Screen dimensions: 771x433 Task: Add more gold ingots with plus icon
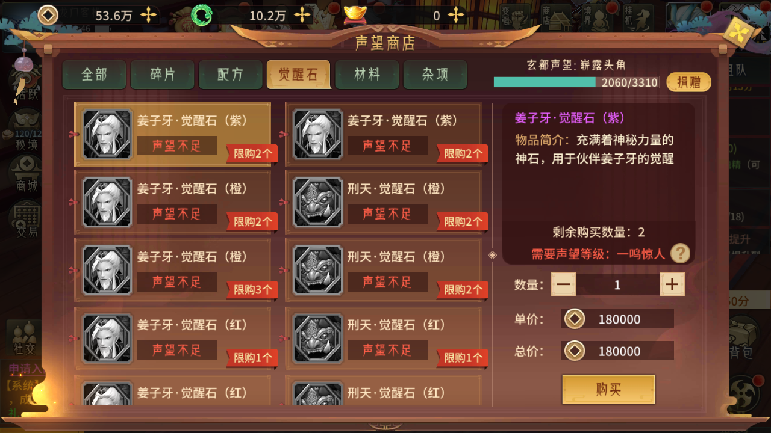(457, 15)
